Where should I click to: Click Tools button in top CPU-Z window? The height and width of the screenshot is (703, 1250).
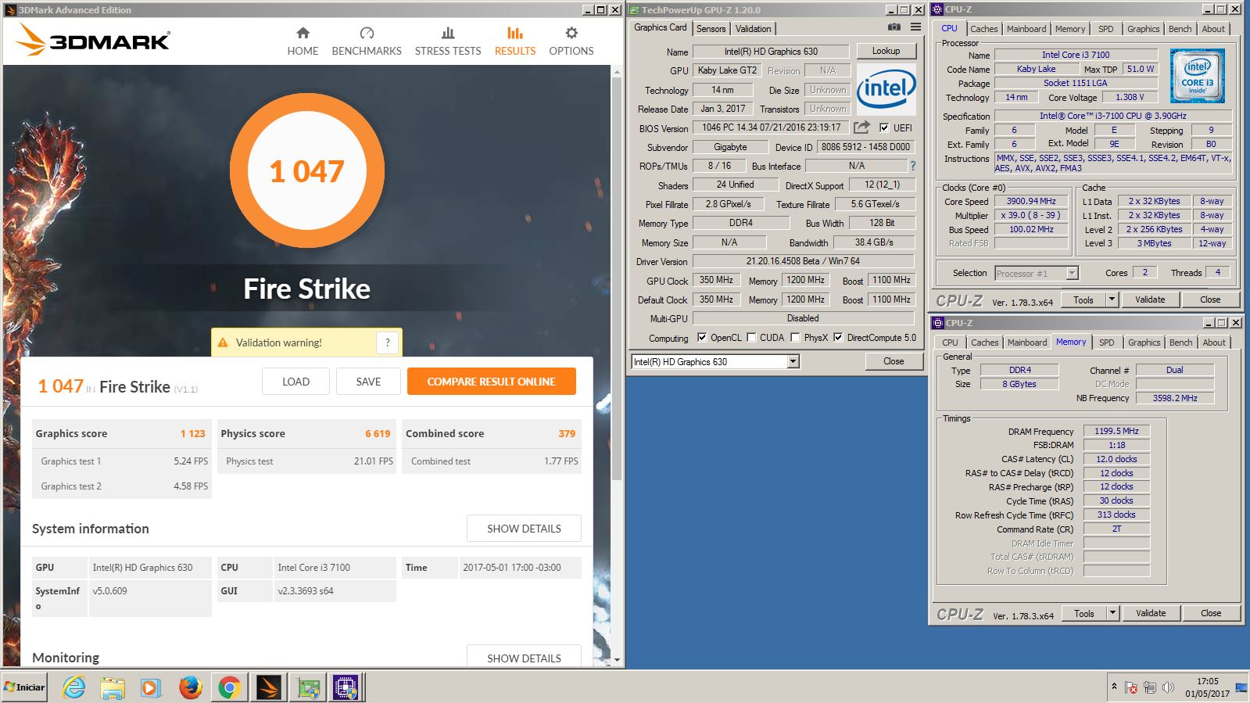pyautogui.click(x=1083, y=299)
